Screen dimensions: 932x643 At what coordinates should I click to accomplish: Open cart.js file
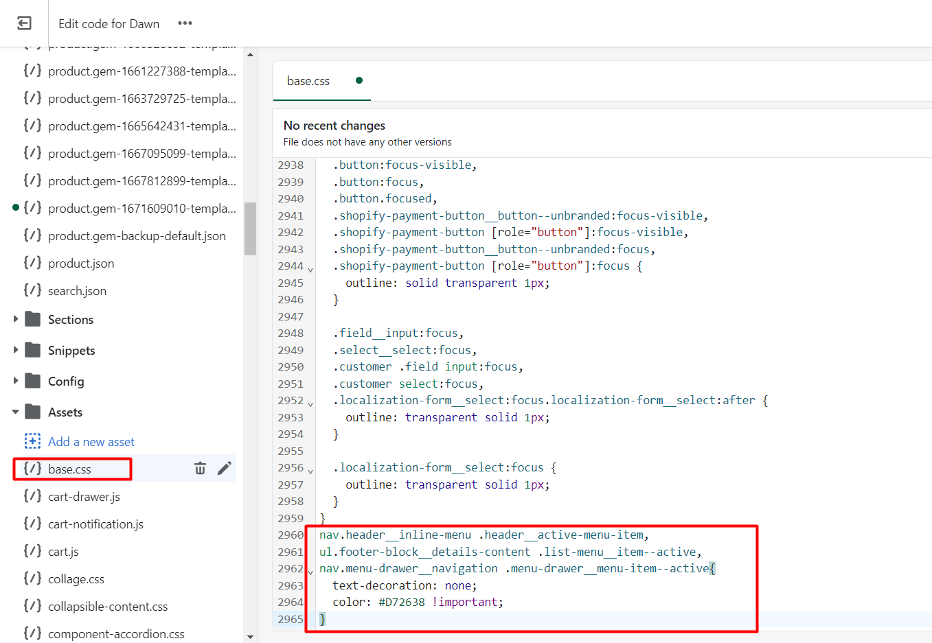(63, 551)
